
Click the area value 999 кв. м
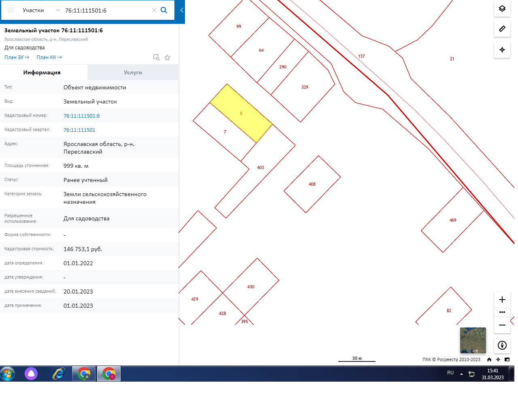pyautogui.click(x=76, y=166)
